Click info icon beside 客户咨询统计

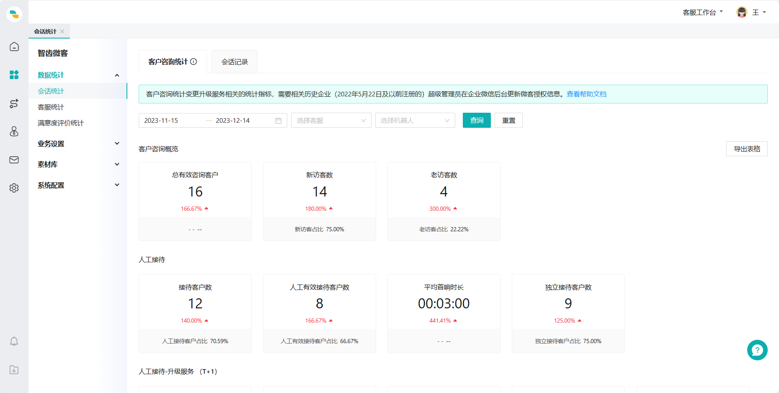(x=193, y=62)
